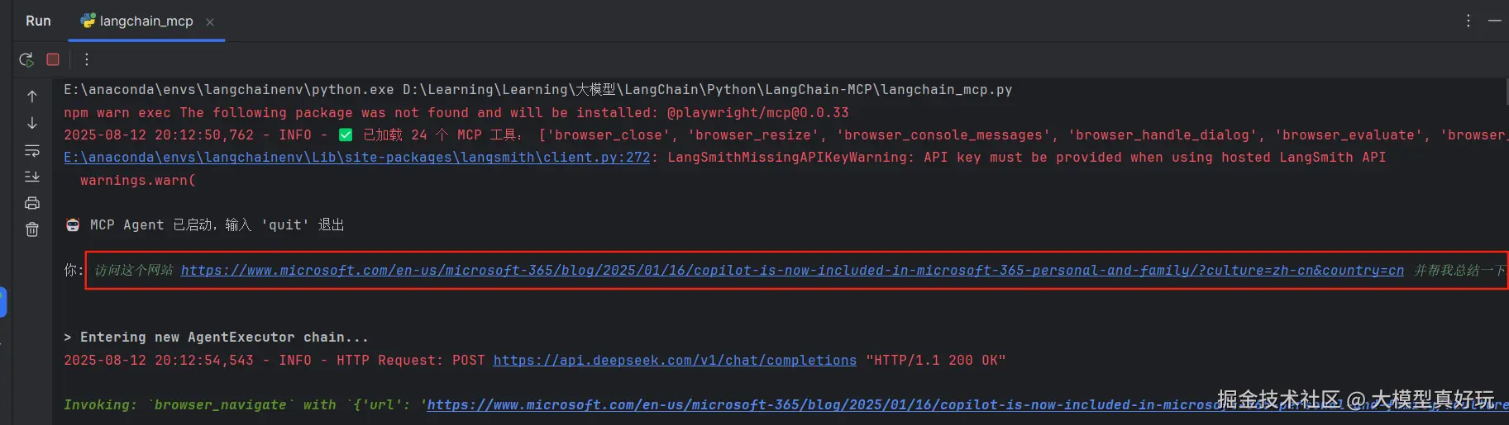This screenshot has width=1509, height=425.
Task: Clear all console output with the trash icon
Action: [32, 229]
